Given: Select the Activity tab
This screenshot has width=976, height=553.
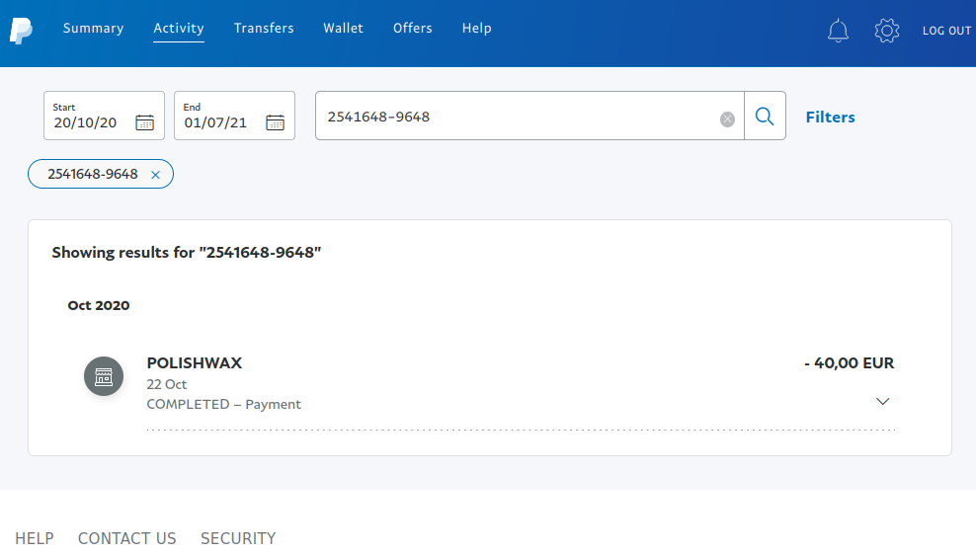Looking at the screenshot, I should [179, 29].
